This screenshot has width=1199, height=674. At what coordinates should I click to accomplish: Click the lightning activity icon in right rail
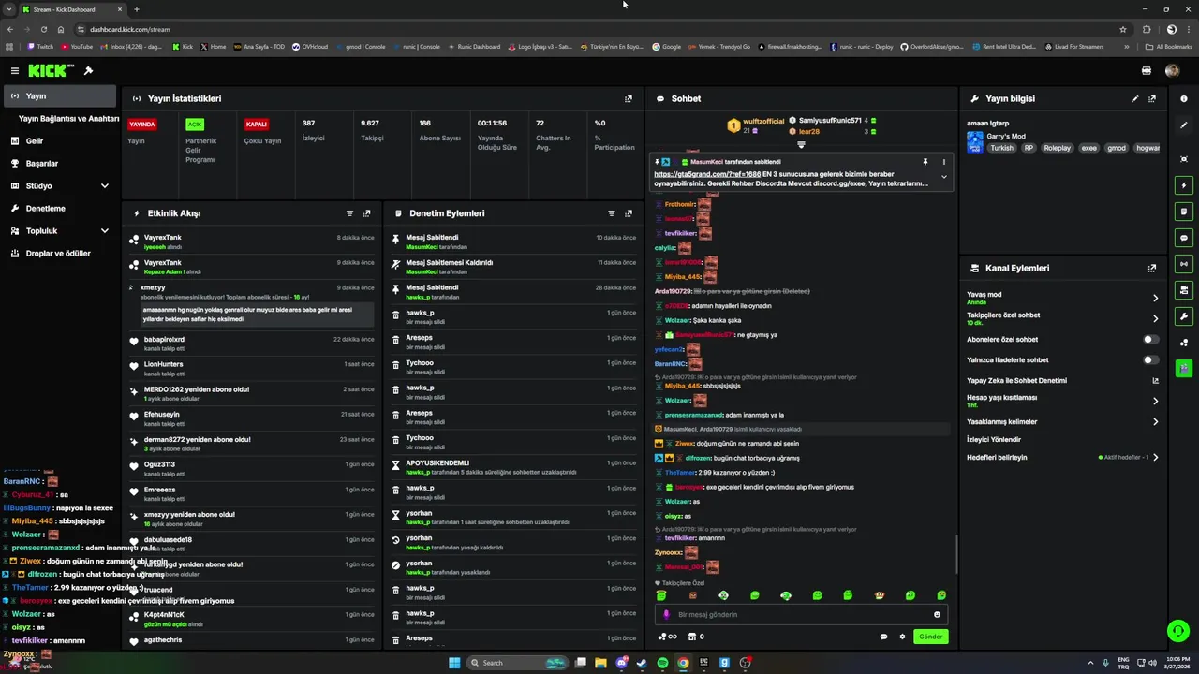click(x=1184, y=185)
